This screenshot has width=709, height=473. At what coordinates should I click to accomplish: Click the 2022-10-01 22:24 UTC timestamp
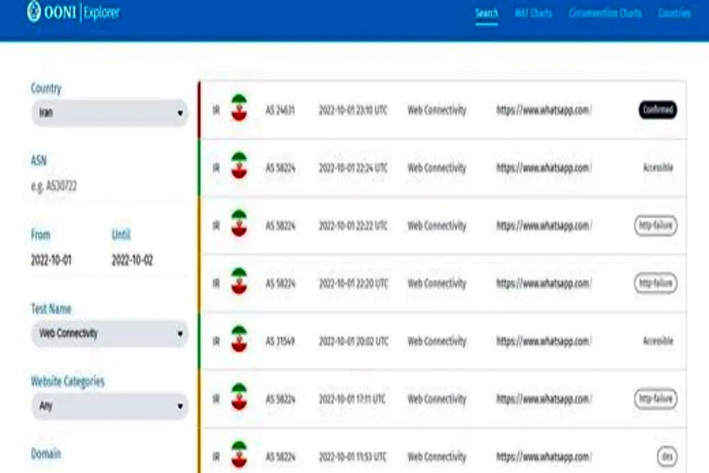pos(353,168)
